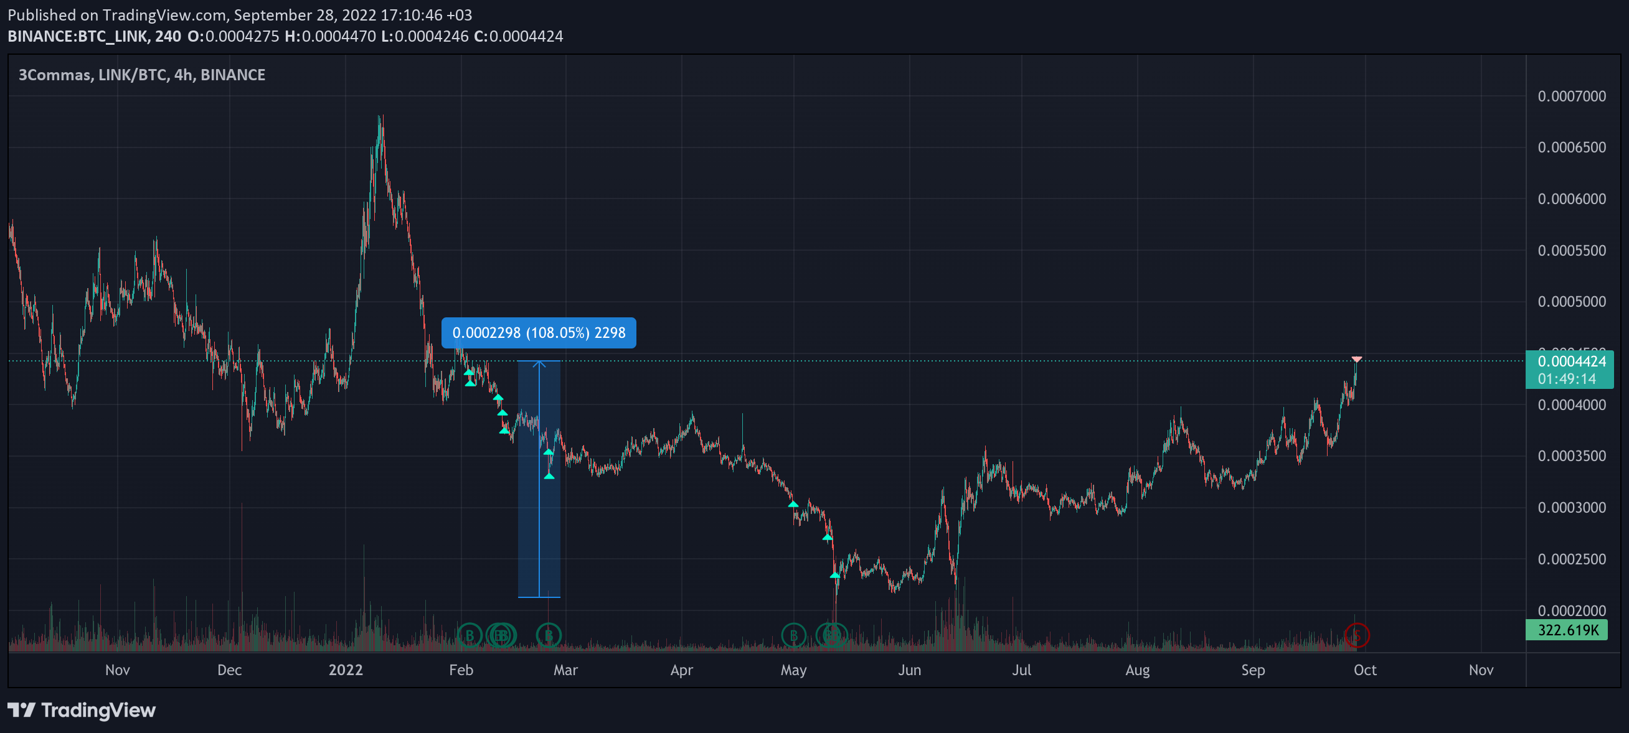Click the close value C:0.0004424 in the header
This screenshot has width=1629, height=733.
click(x=518, y=37)
